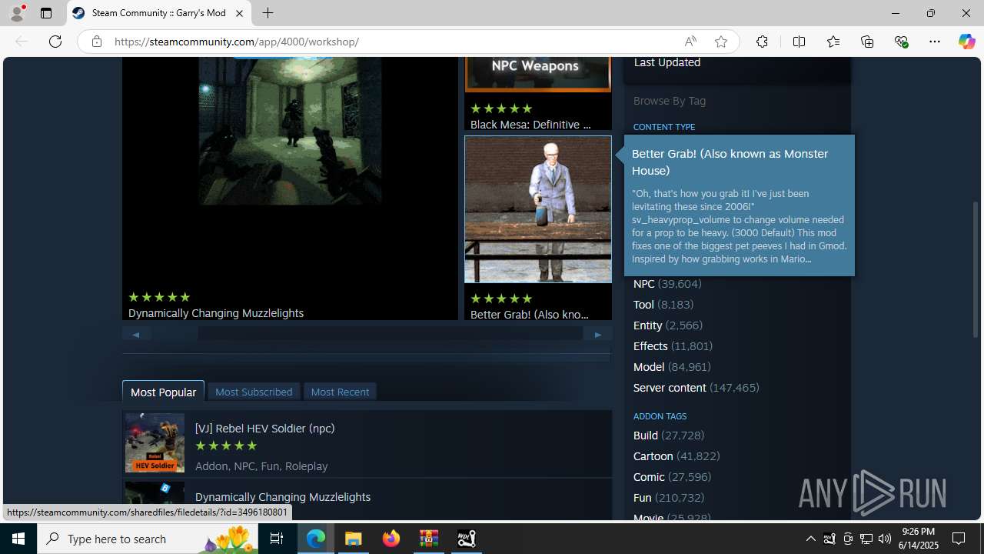Screen dimensions: 984x554
Task: Open Edge Settings and more menu
Action: click(x=934, y=42)
